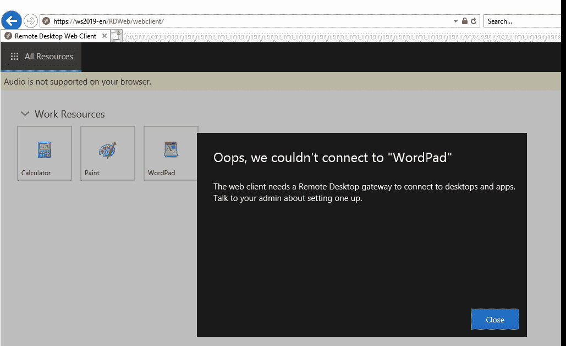Select the Remote Desktop Web Client tab
566x346 pixels.
56,36
